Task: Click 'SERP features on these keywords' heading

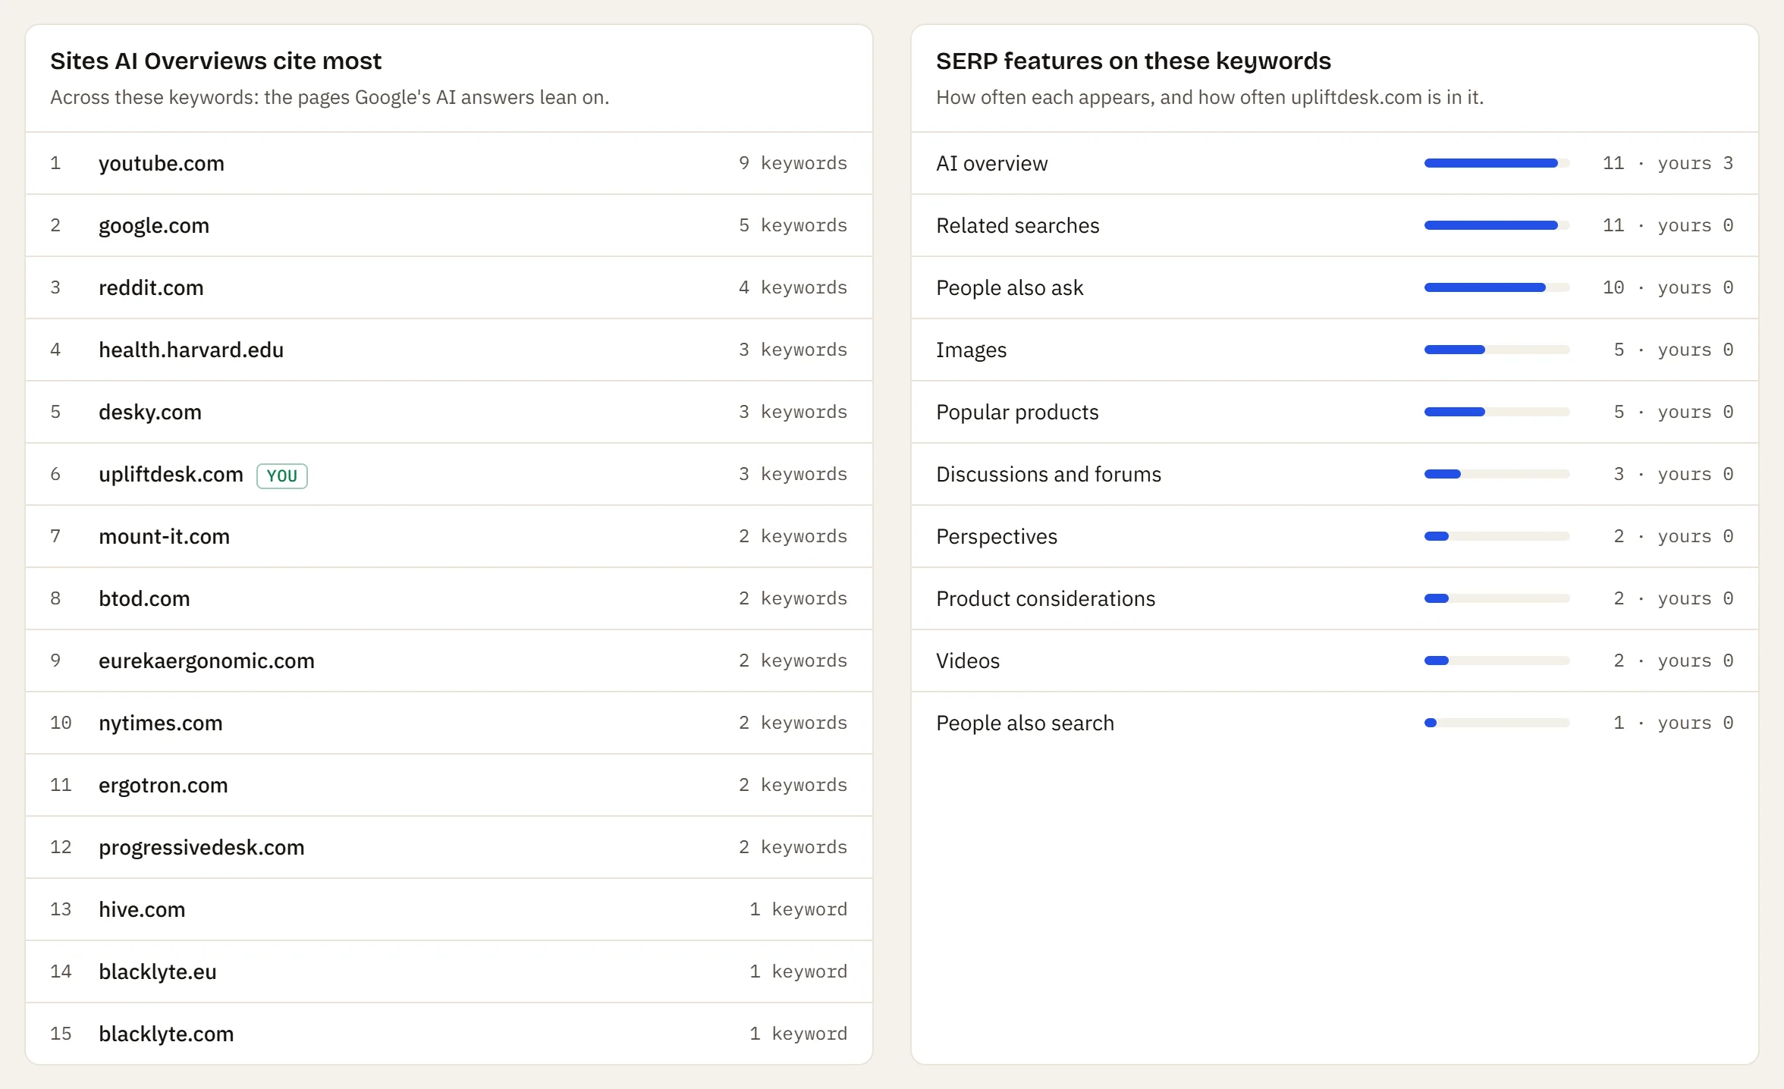Action: click(1133, 61)
